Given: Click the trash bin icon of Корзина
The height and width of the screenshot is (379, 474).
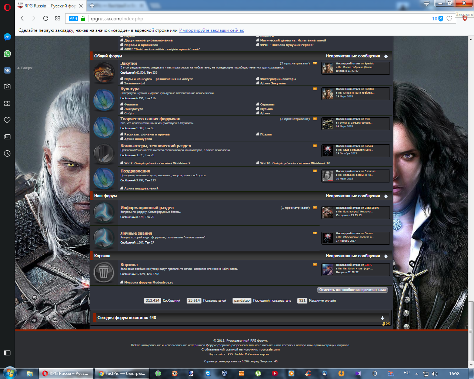Looking at the screenshot, I should (x=104, y=273).
